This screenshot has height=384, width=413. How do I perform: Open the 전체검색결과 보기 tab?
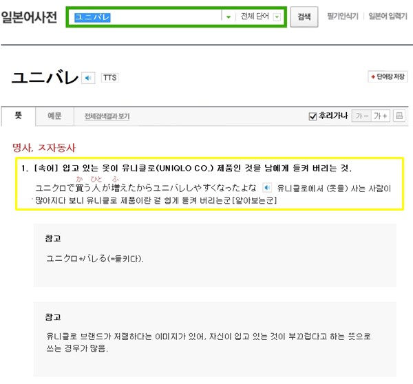click(x=107, y=117)
